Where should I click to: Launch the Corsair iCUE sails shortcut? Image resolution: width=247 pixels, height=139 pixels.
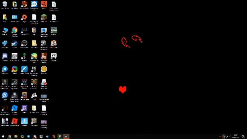[34, 95]
